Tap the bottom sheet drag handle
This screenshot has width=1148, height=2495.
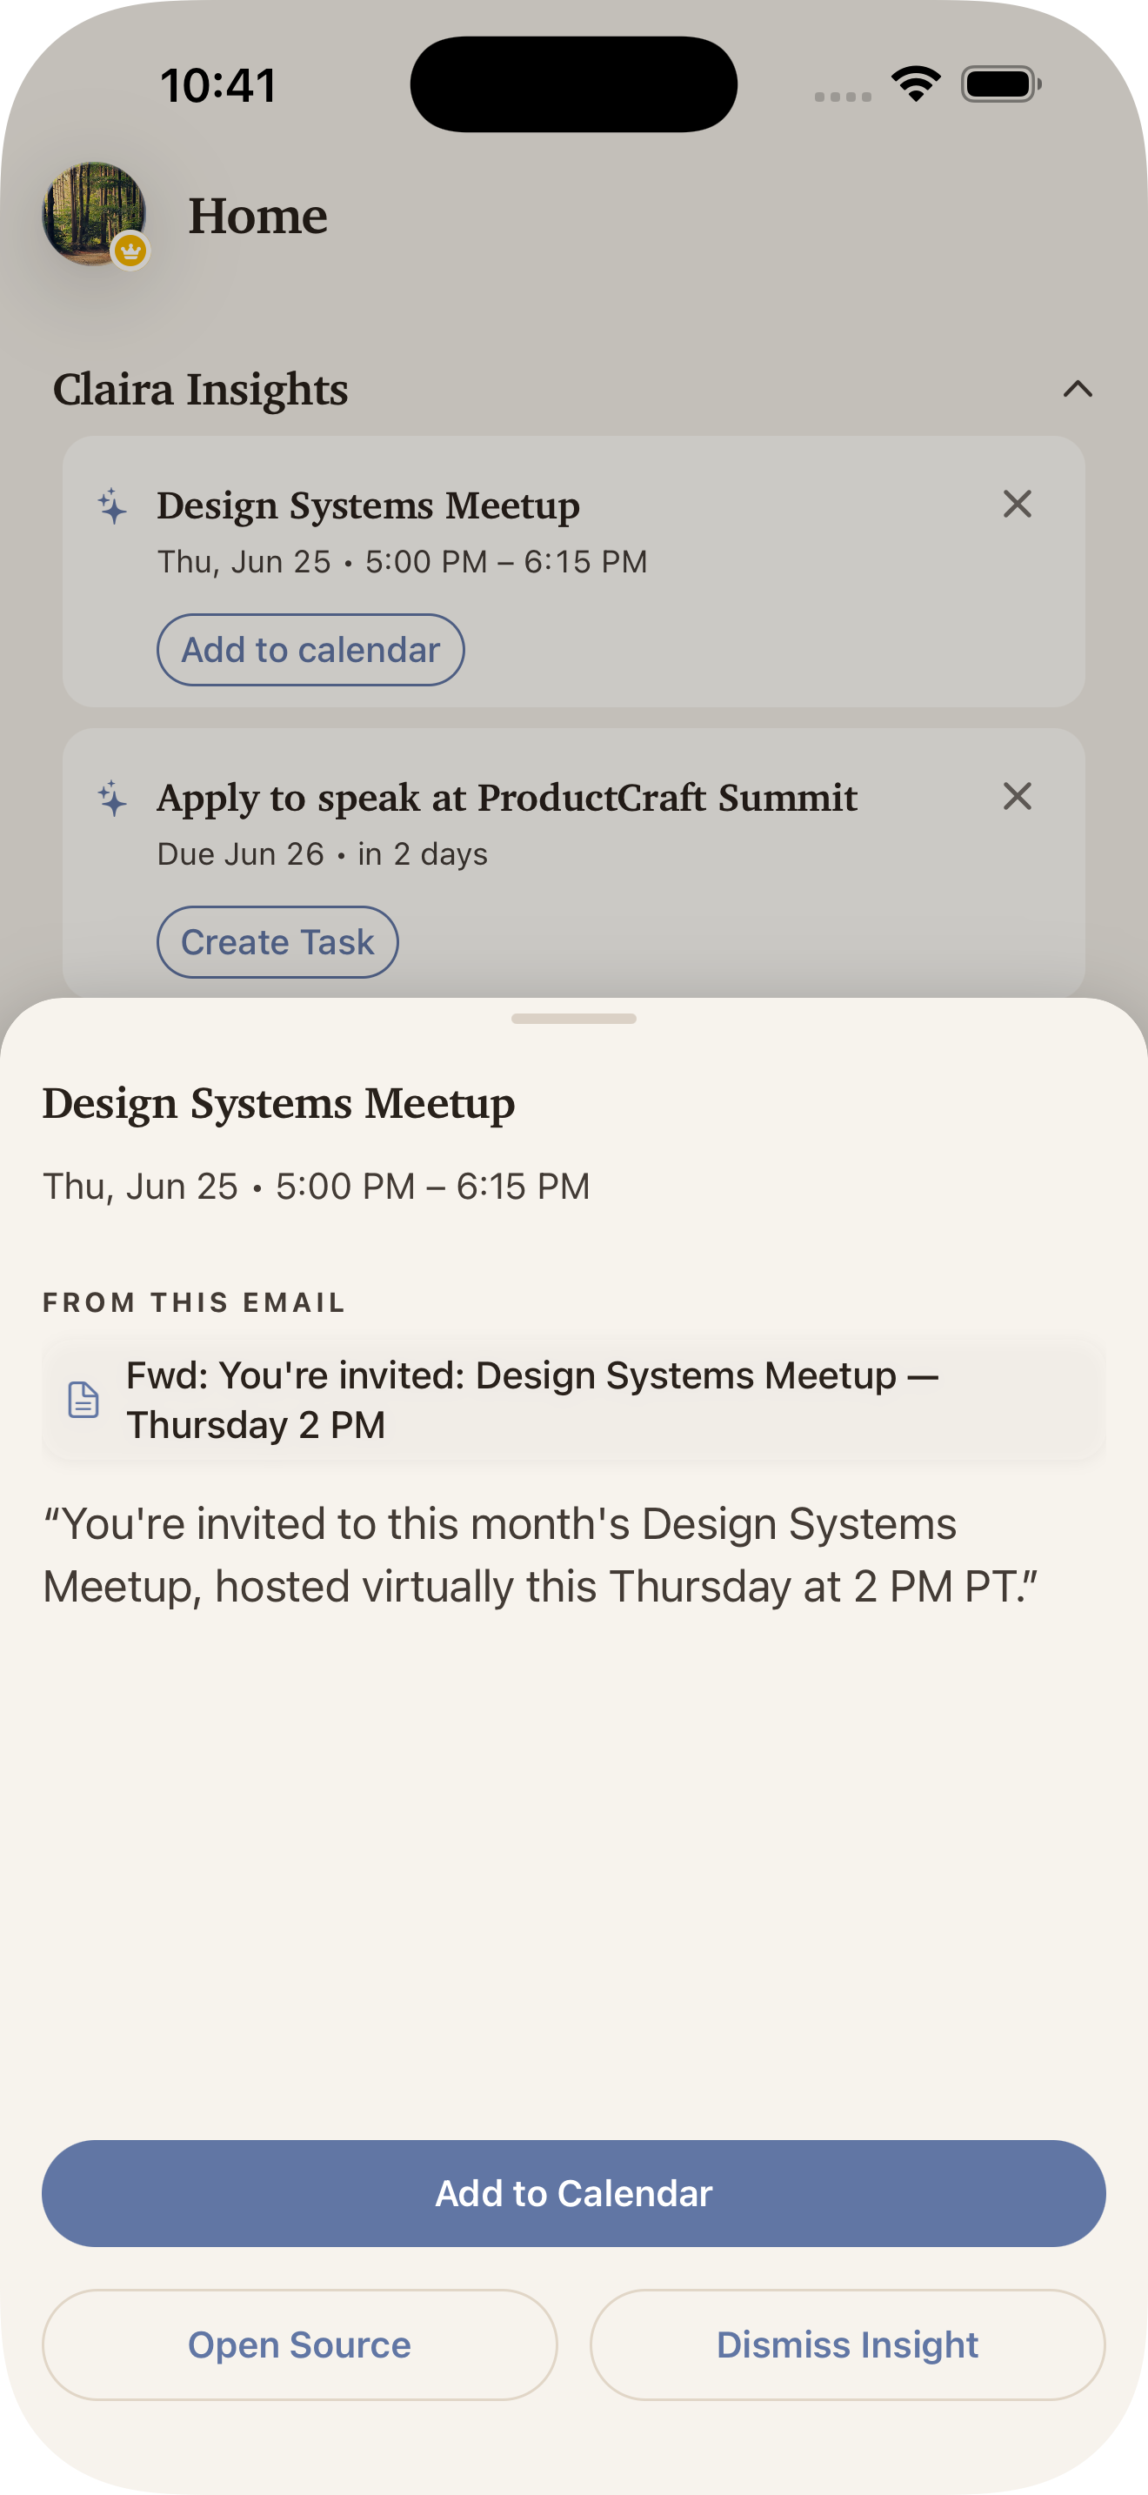coord(574,1018)
